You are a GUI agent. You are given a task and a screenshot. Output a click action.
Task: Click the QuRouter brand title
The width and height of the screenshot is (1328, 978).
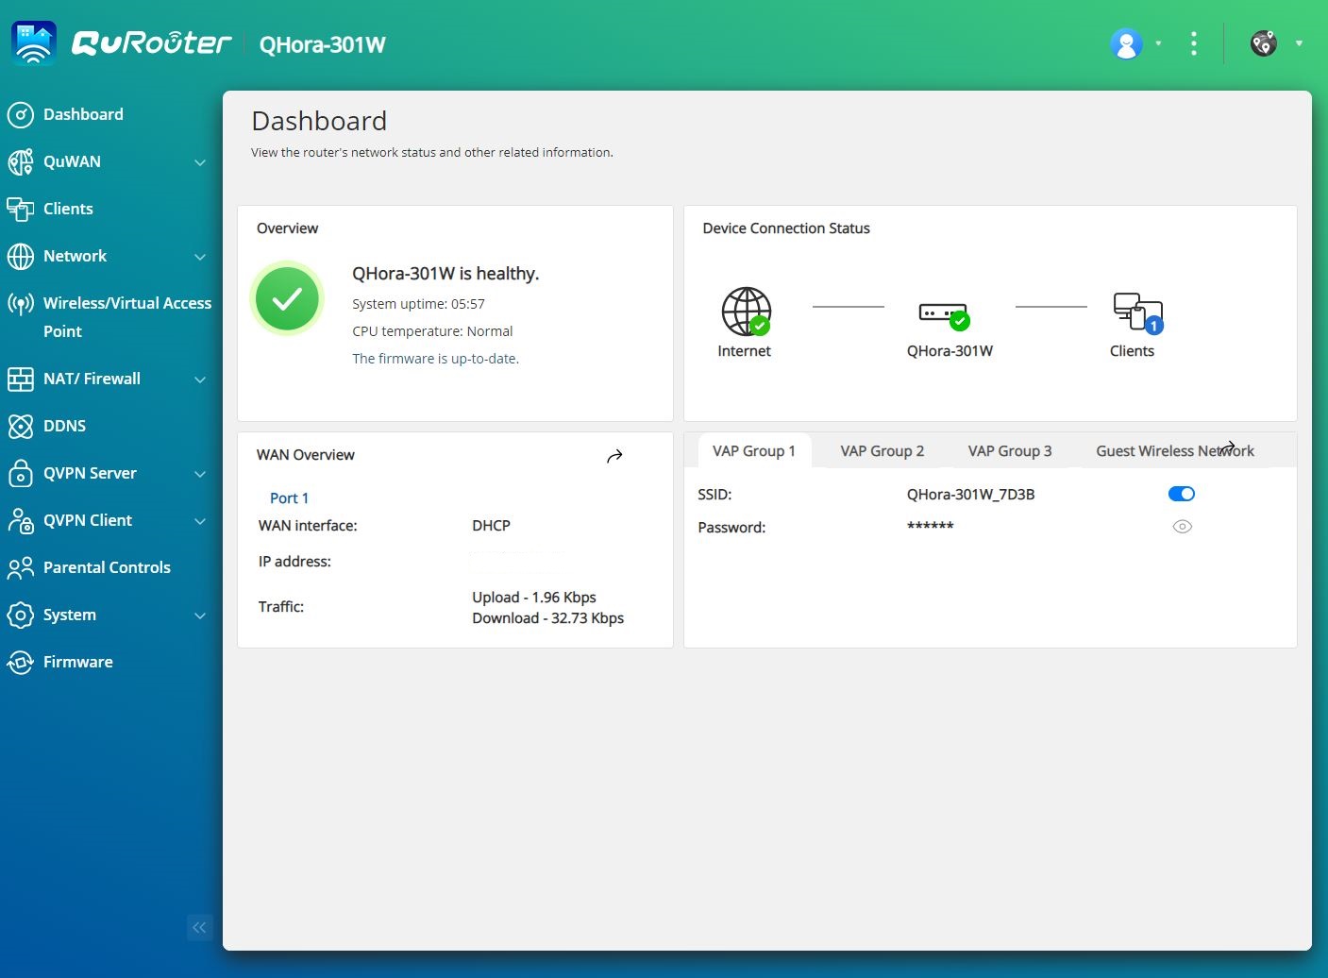[x=151, y=43]
